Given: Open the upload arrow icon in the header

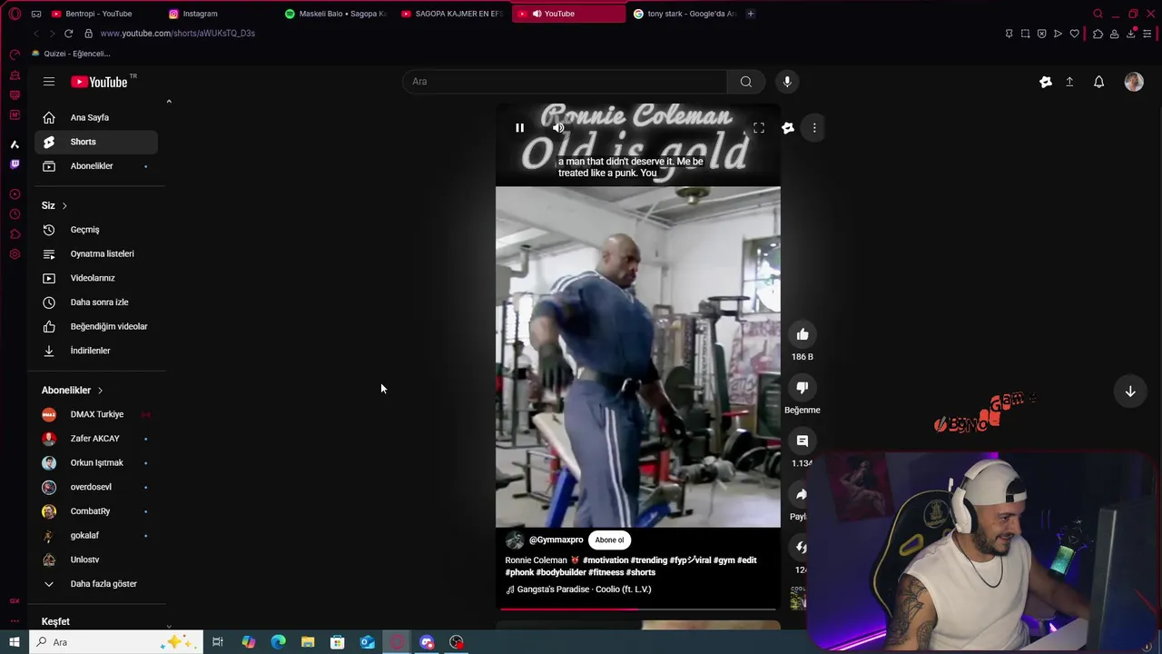Looking at the screenshot, I should [1069, 82].
